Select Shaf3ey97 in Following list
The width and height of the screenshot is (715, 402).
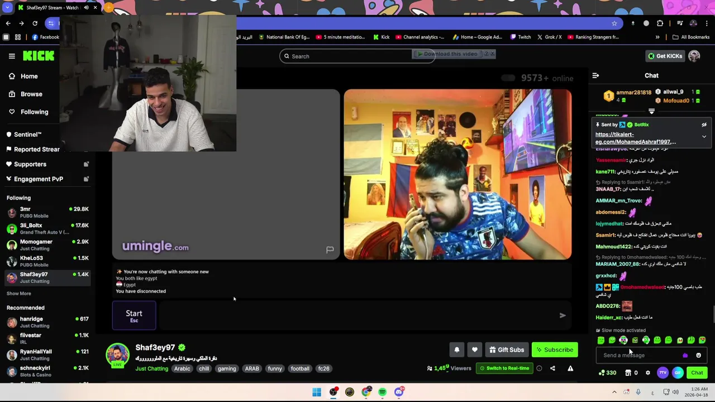[47, 277]
